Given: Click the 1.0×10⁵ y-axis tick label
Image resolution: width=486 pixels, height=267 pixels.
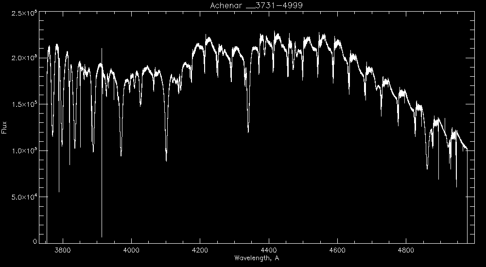Looking at the screenshot, I should tap(24, 150).
